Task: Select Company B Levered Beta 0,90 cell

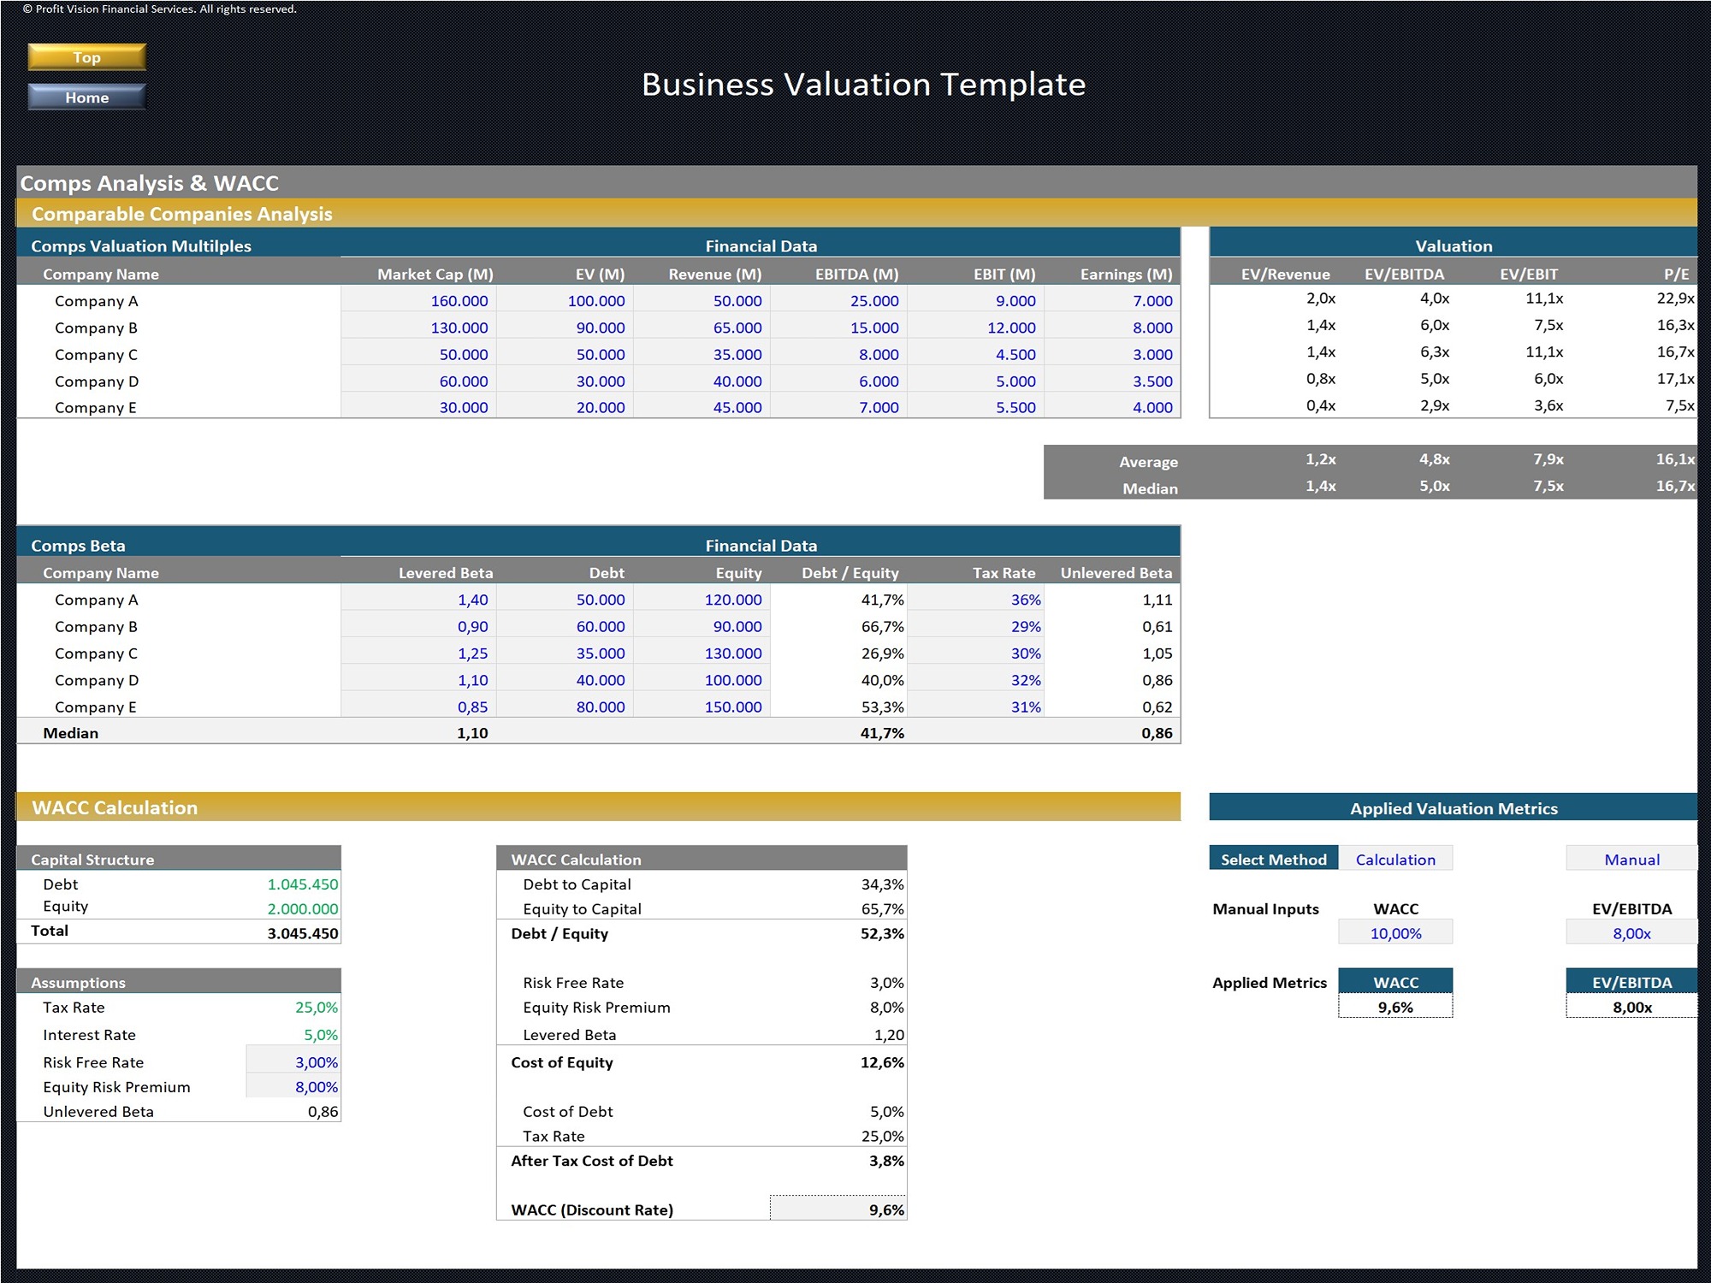Action: [x=419, y=627]
